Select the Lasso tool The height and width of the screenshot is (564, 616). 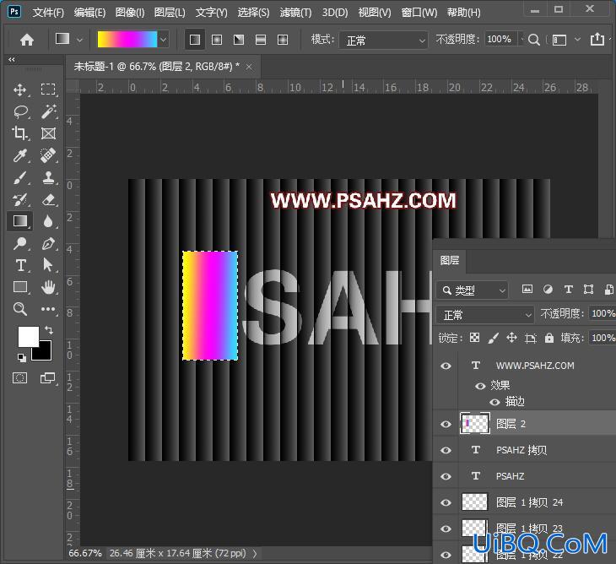point(19,111)
